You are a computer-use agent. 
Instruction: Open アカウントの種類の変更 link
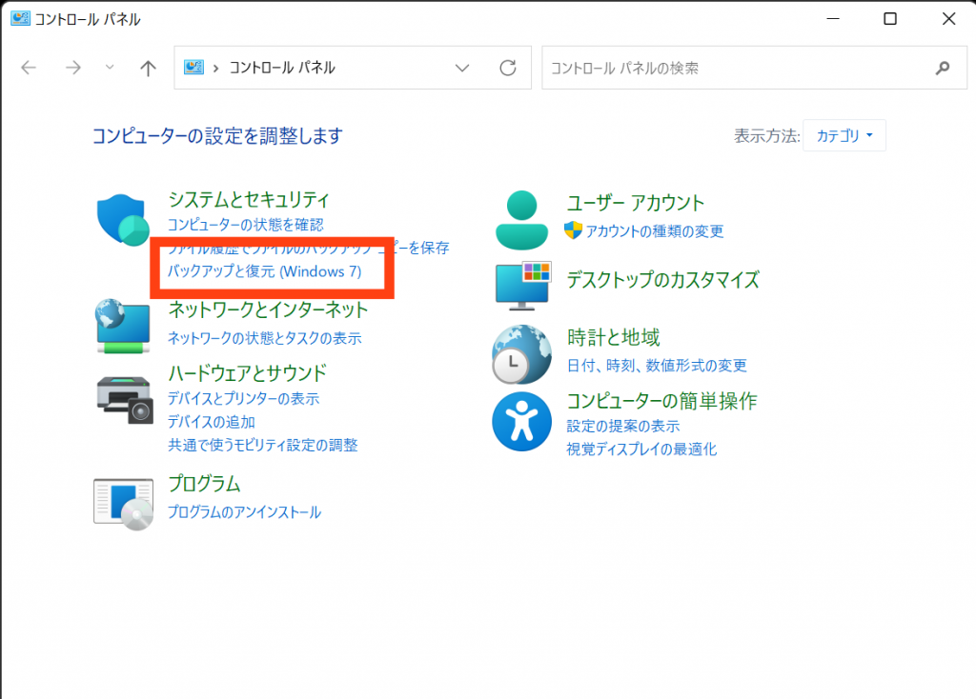click(x=654, y=231)
